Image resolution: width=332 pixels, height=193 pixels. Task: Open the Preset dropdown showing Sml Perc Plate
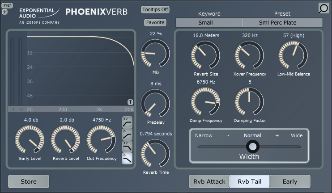[282, 23]
